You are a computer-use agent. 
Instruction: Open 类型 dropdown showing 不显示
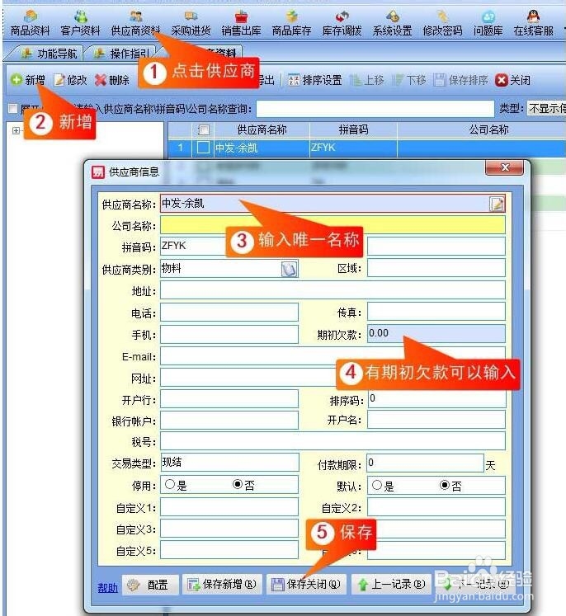click(546, 108)
